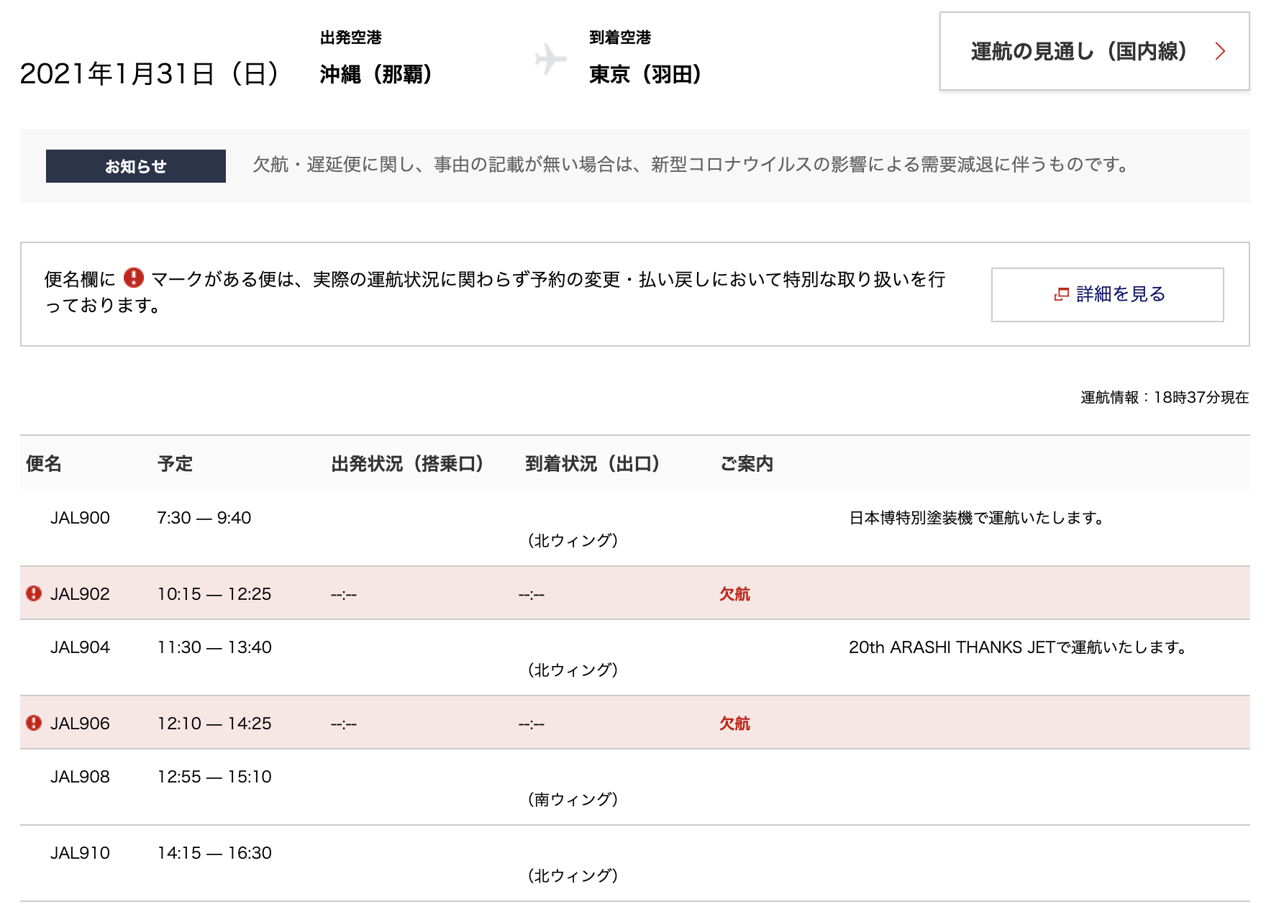Click （北ウィング） arrival for JAL910
The image size is (1266, 912).
tap(573, 875)
